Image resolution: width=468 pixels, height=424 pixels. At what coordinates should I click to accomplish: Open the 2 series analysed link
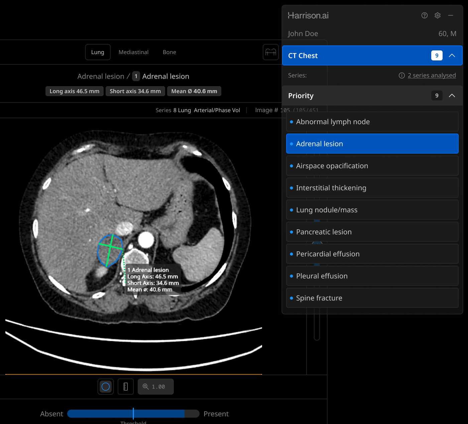tap(432, 75)
